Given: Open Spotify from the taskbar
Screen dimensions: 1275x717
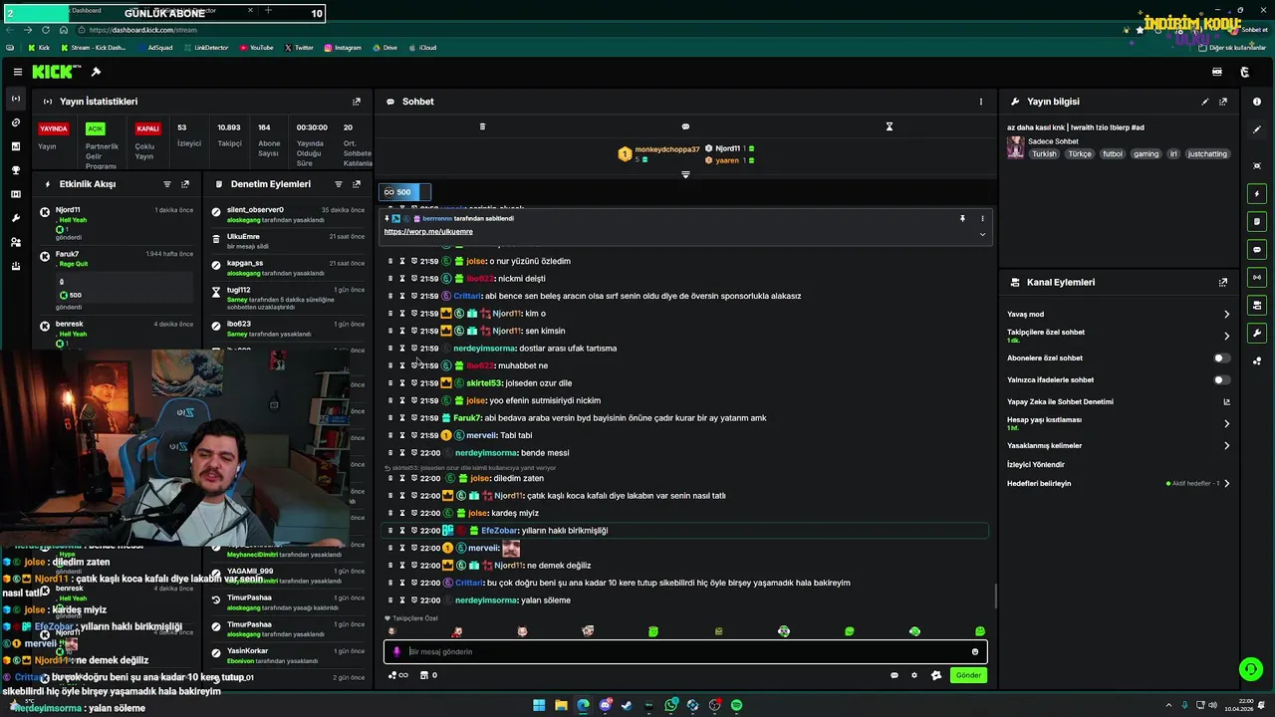Looking at the screenshot, I should (736, 705).
